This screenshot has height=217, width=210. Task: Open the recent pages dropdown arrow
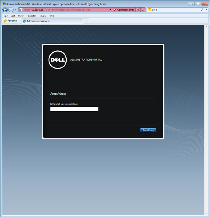click(15, 10)
